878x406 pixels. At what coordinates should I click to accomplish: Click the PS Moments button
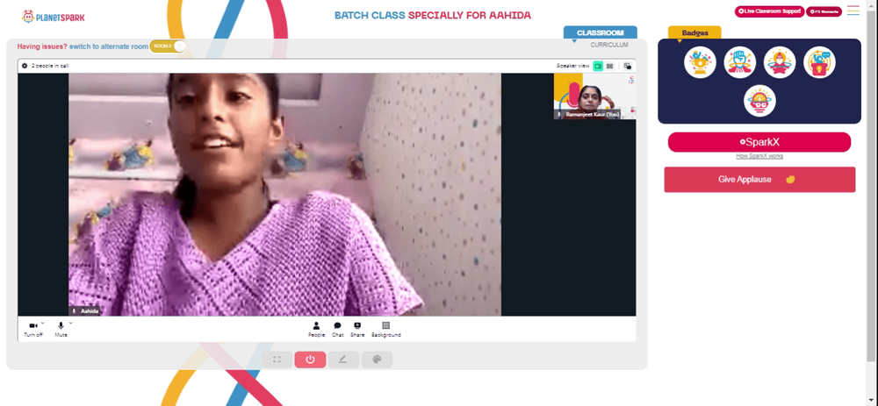[824, 11]
